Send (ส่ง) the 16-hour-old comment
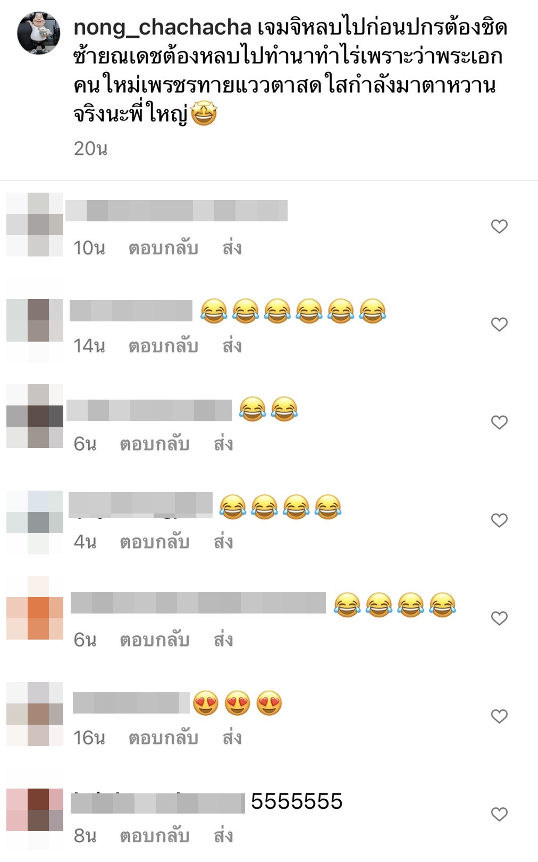This screenshot has height=862, width=538. [x=232, y=738]
